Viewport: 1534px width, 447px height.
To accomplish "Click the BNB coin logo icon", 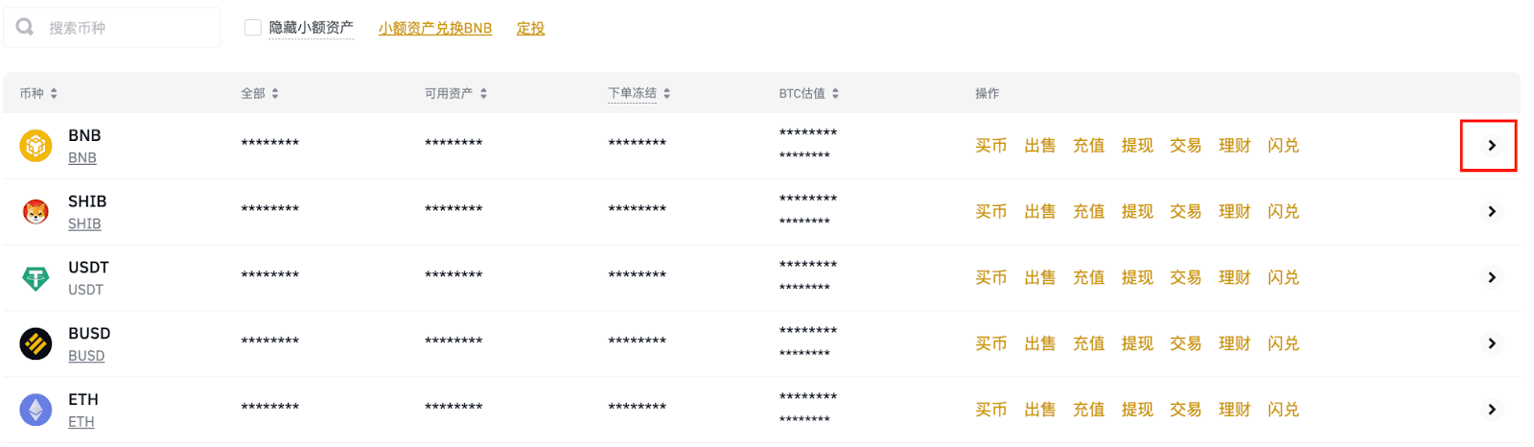I will [x=35, y=146].
